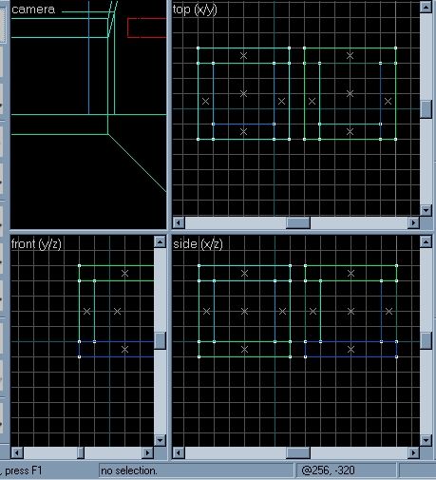Click the 'front (y/z)' viewport label
Viewport: 436px width, 480px height.
pos(36,244)
